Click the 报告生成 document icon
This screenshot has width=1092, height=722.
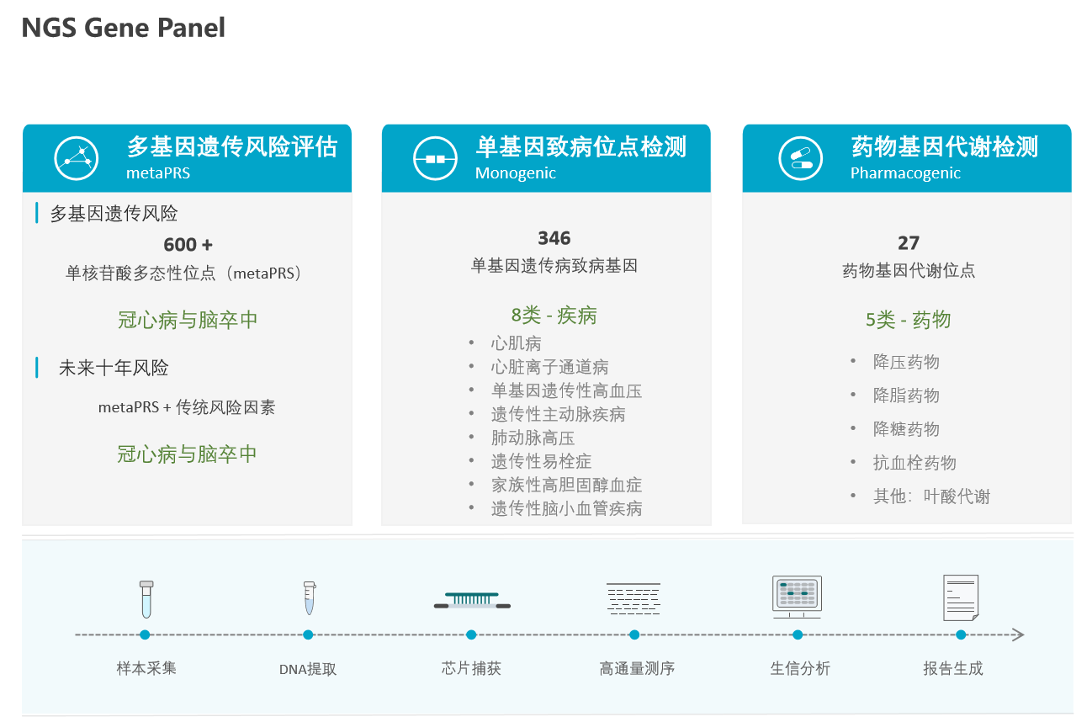point(960,597)
